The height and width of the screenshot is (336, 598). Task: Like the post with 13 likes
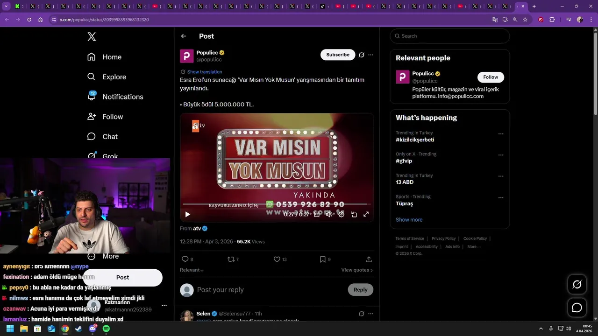[x=280, y=259]
